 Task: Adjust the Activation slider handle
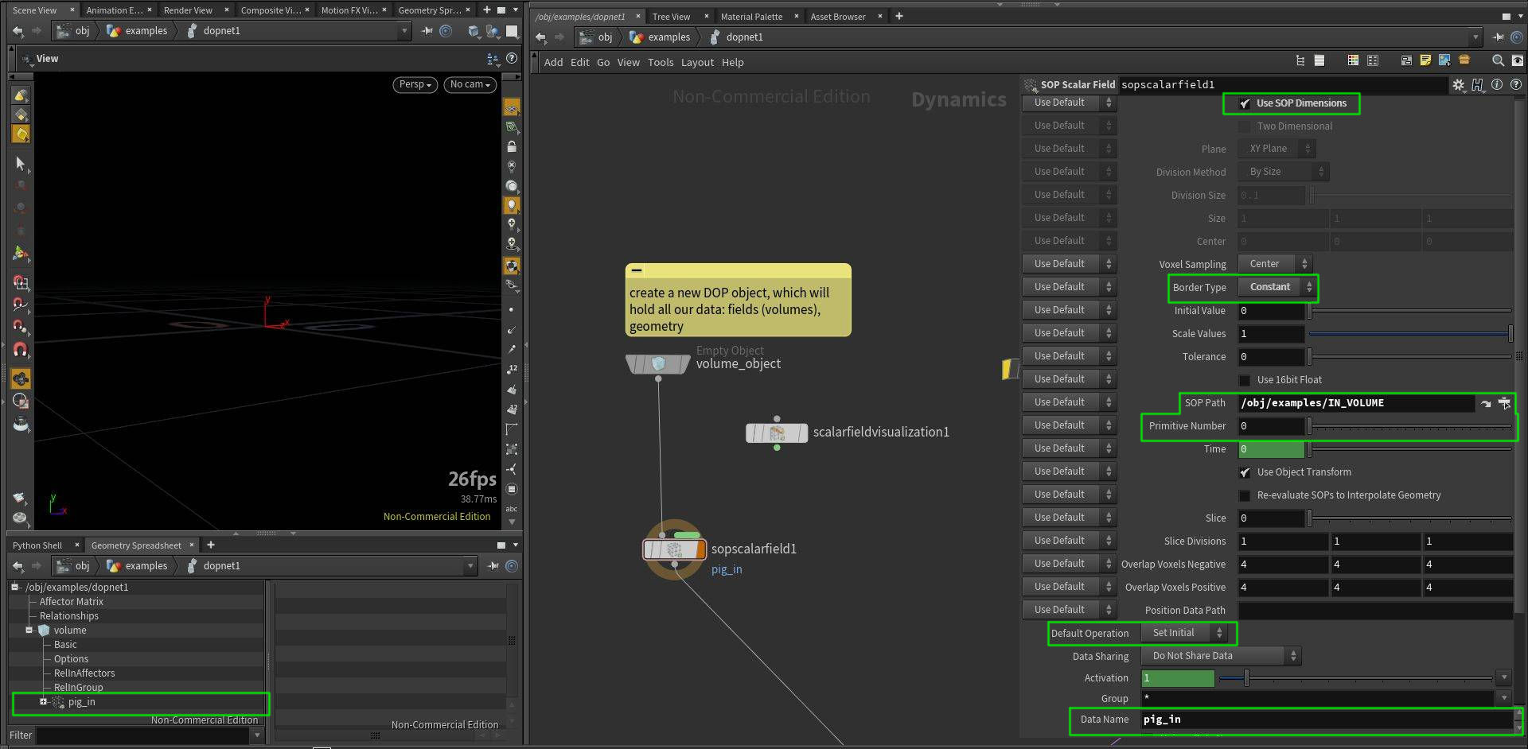(1246, 678)
